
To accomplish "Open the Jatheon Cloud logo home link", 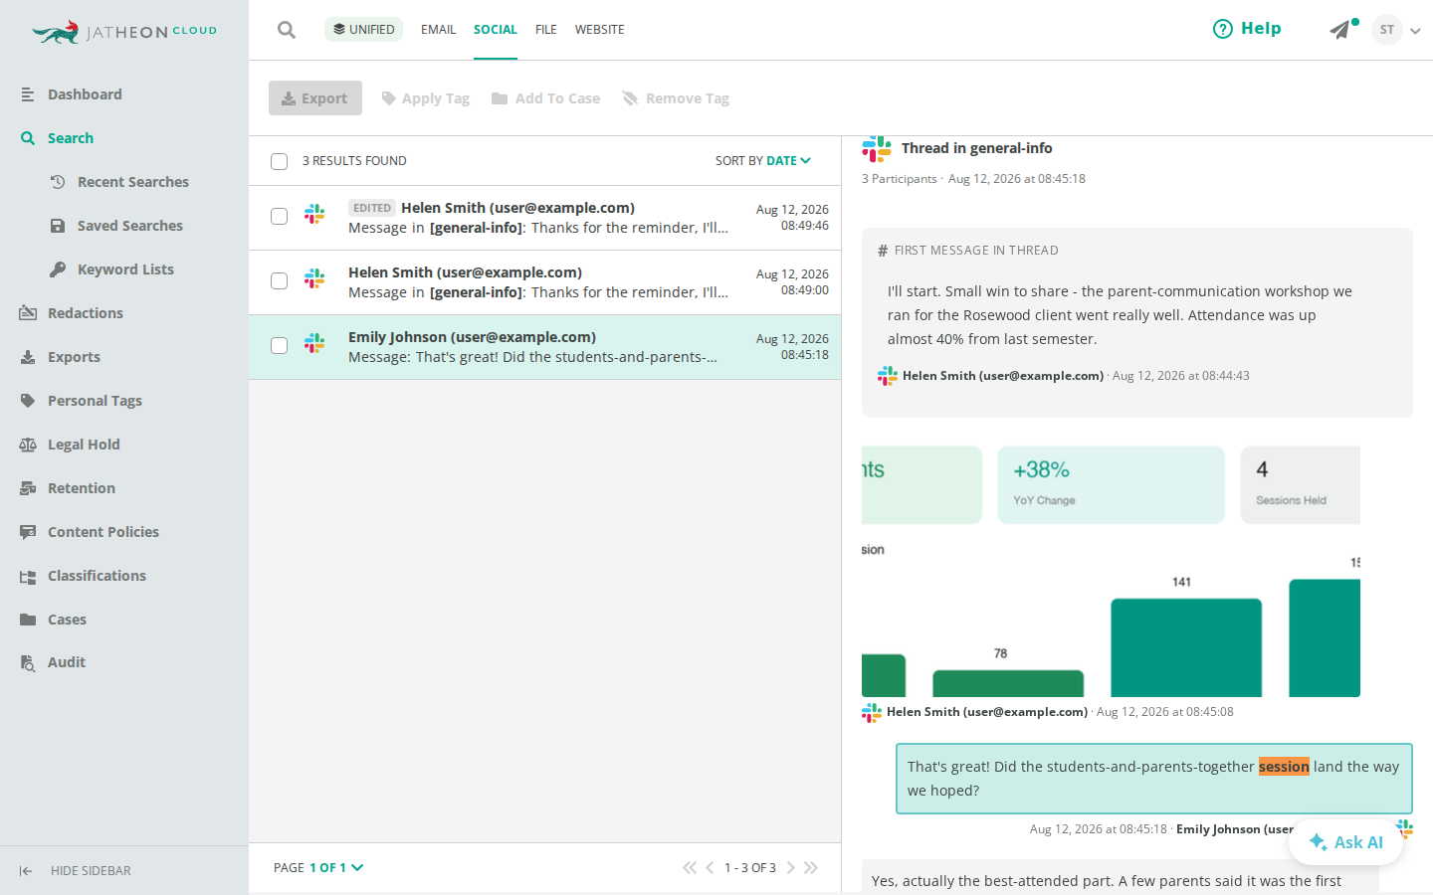I will pos(124,32).
